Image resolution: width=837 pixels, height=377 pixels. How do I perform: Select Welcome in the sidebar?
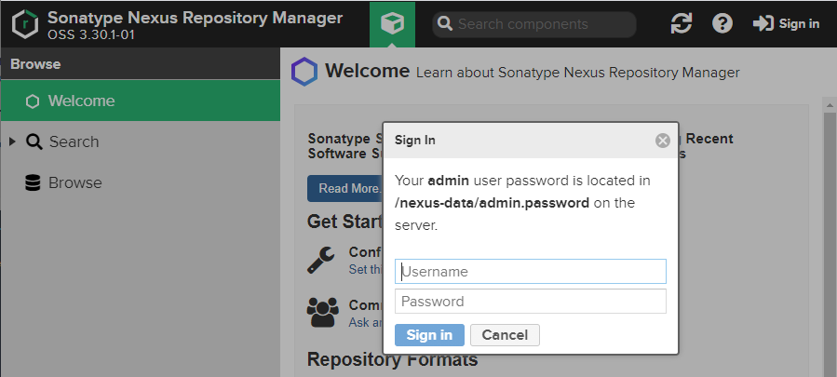(141, 101)
